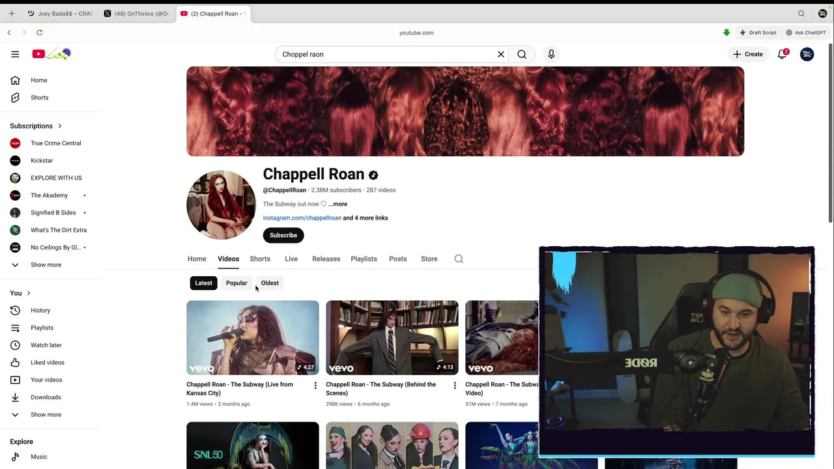This screenshot has height=469, width=834.
Task: Open the notifications bell
Action: 783,54
